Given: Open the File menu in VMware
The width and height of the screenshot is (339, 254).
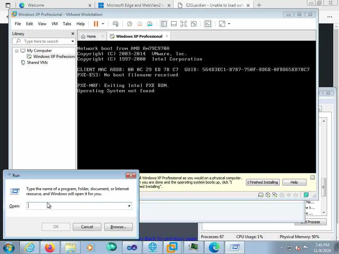Looking at the screenshot, I should (x=18, y=24).
